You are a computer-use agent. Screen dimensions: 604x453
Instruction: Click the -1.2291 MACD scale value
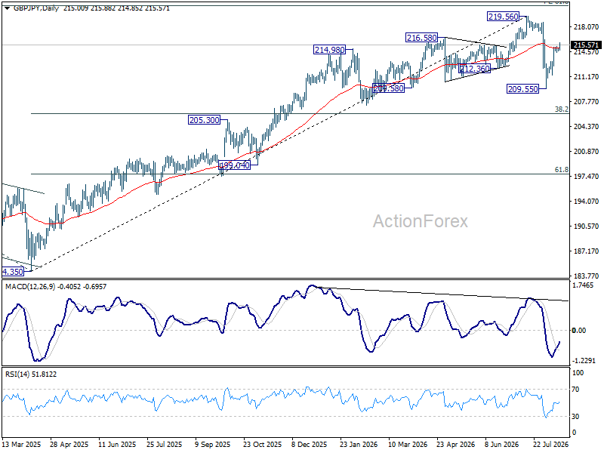tap(584, 361)
